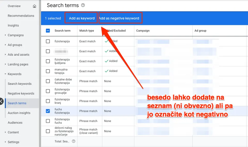This screenshot has height=147, width=248.
Task: Click the '1 selected' label
Action: (53, 18)
